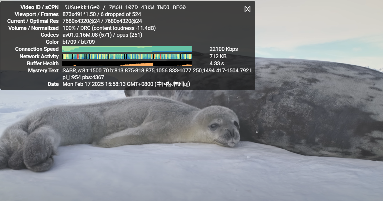Click the 4.33 s buffer health reading
Viewport: 383px width, 201px height.
click(217, 63)
